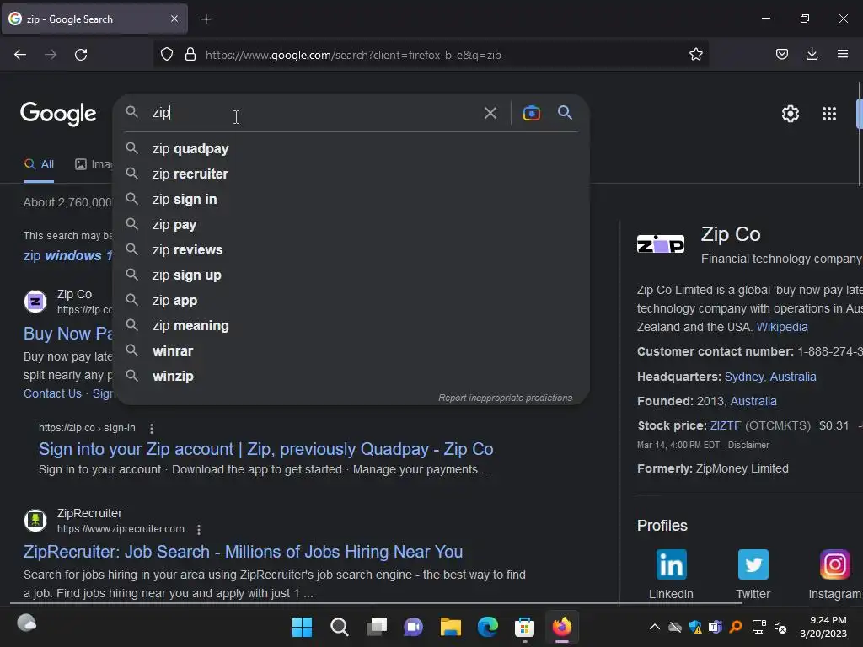Pick the "zip reviews" suggestion
This screenshot has width=863, height=647.
[351, 249]
